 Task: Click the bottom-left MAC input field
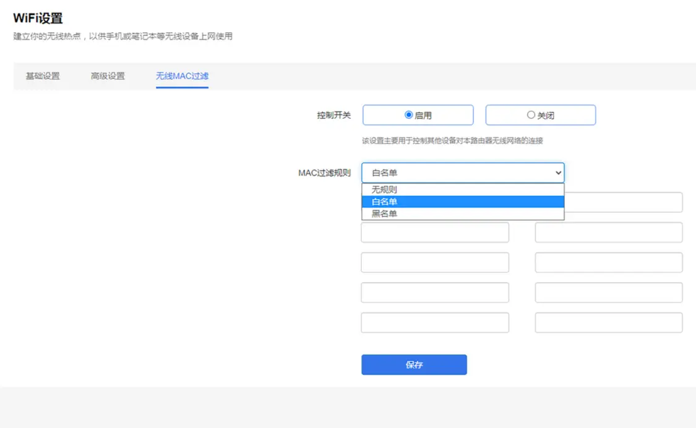click(x=435, y=322)
